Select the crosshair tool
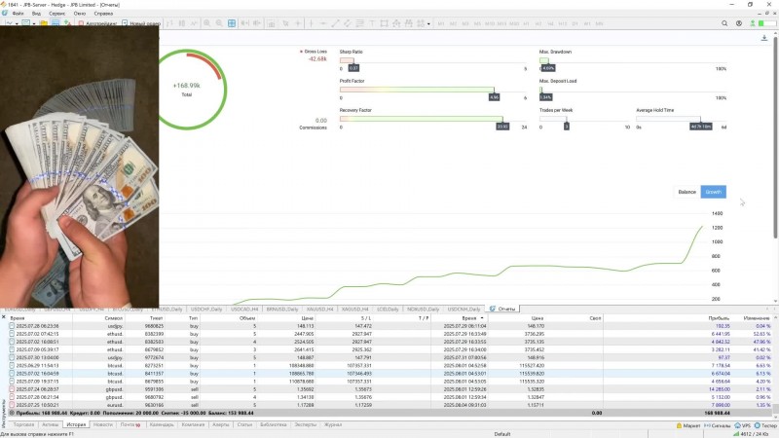Viewport: 779px width, 438px height. tap(298, 23)
